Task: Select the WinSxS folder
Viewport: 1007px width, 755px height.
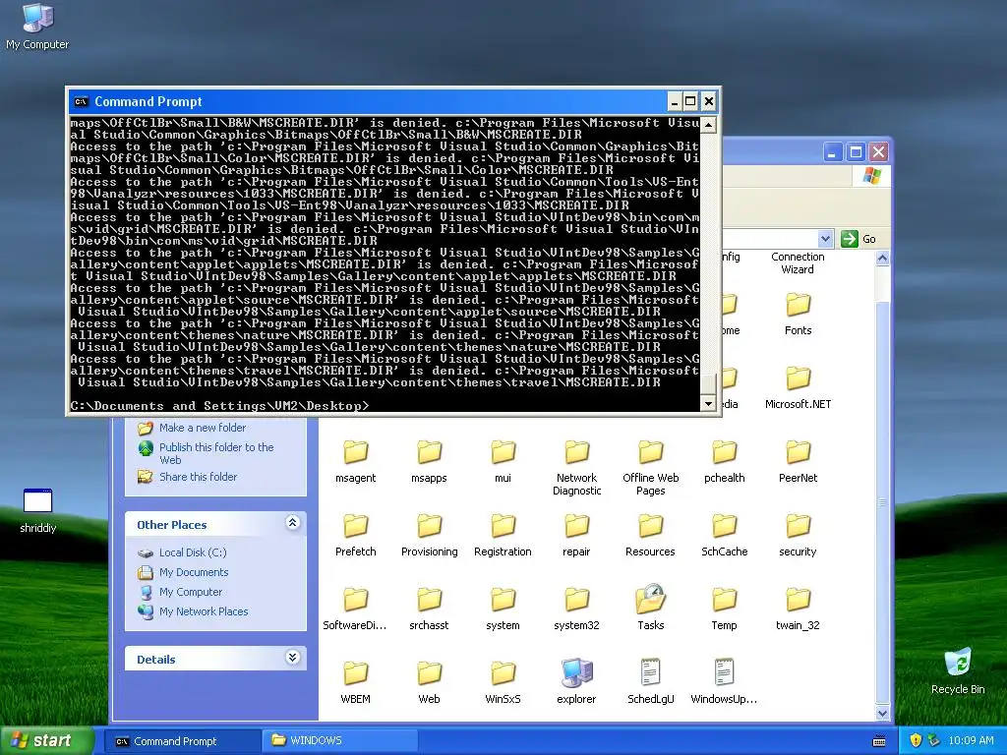Action: pyautogui.click(x=503, y=683)
